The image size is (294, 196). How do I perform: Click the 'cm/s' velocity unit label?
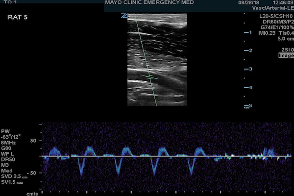pos(32,194)
